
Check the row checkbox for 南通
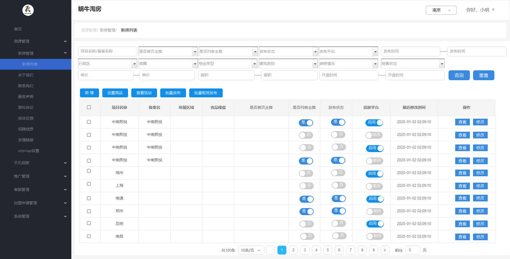point(89,198)
